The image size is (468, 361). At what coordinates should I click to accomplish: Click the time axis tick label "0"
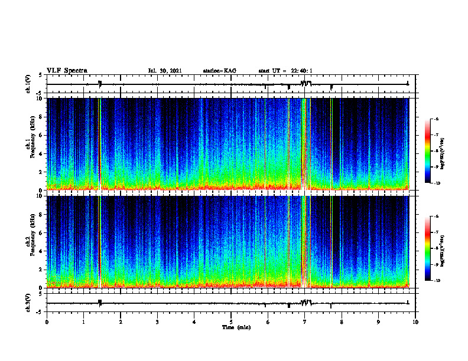point(47,322)
